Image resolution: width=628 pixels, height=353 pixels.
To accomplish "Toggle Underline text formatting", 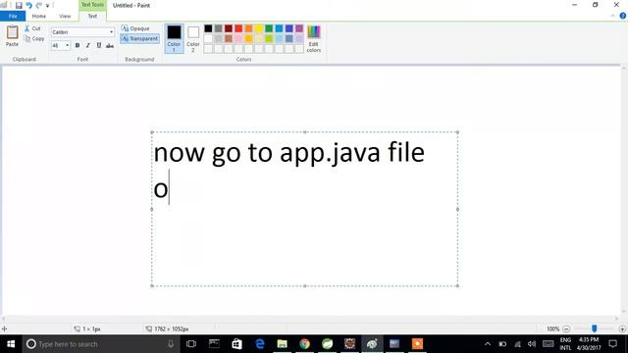I will pos(99,46).
